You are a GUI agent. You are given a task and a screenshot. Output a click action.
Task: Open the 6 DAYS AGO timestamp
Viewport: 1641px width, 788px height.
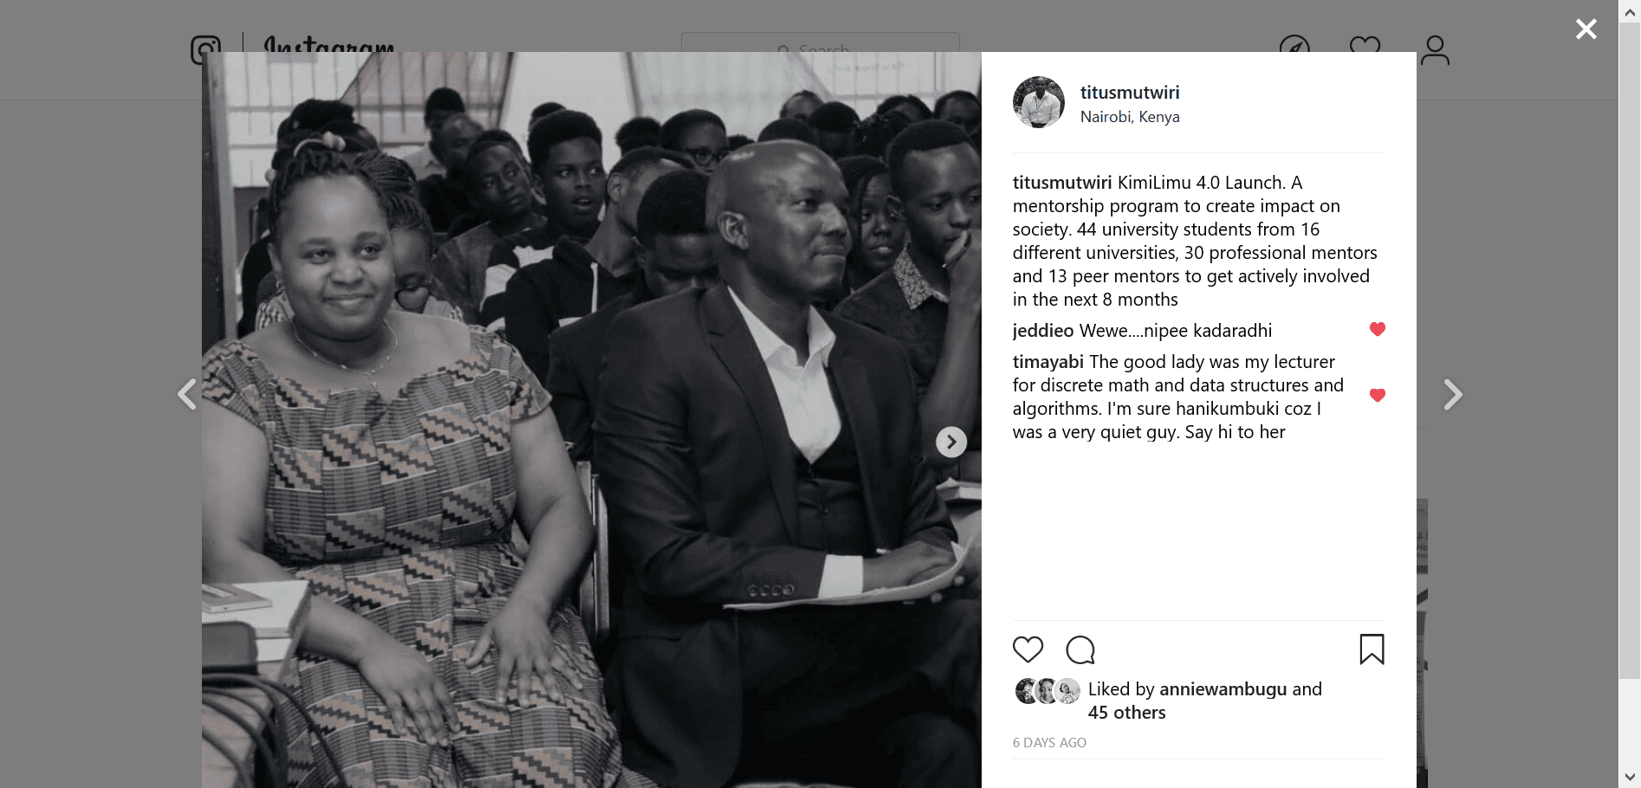coord(1049,743)
